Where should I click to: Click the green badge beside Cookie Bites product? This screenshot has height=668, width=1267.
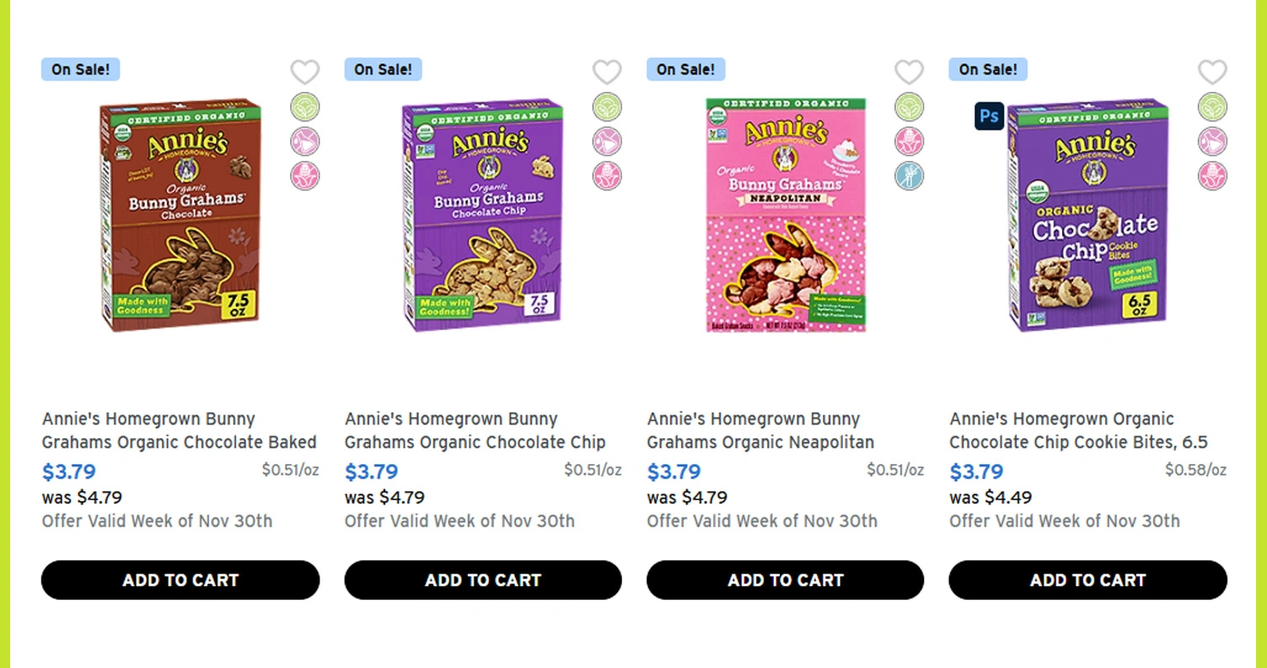[x=1211, y=107]
